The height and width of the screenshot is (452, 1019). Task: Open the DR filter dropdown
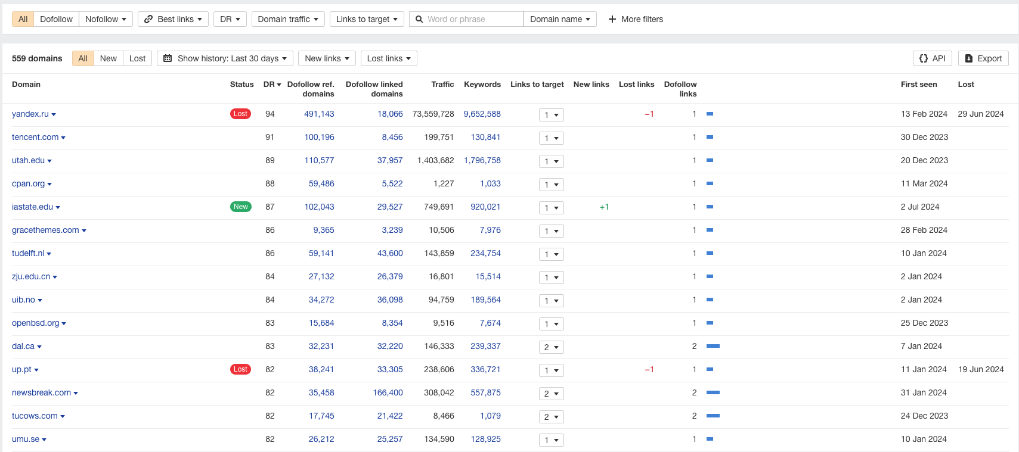tap(230, 19)
